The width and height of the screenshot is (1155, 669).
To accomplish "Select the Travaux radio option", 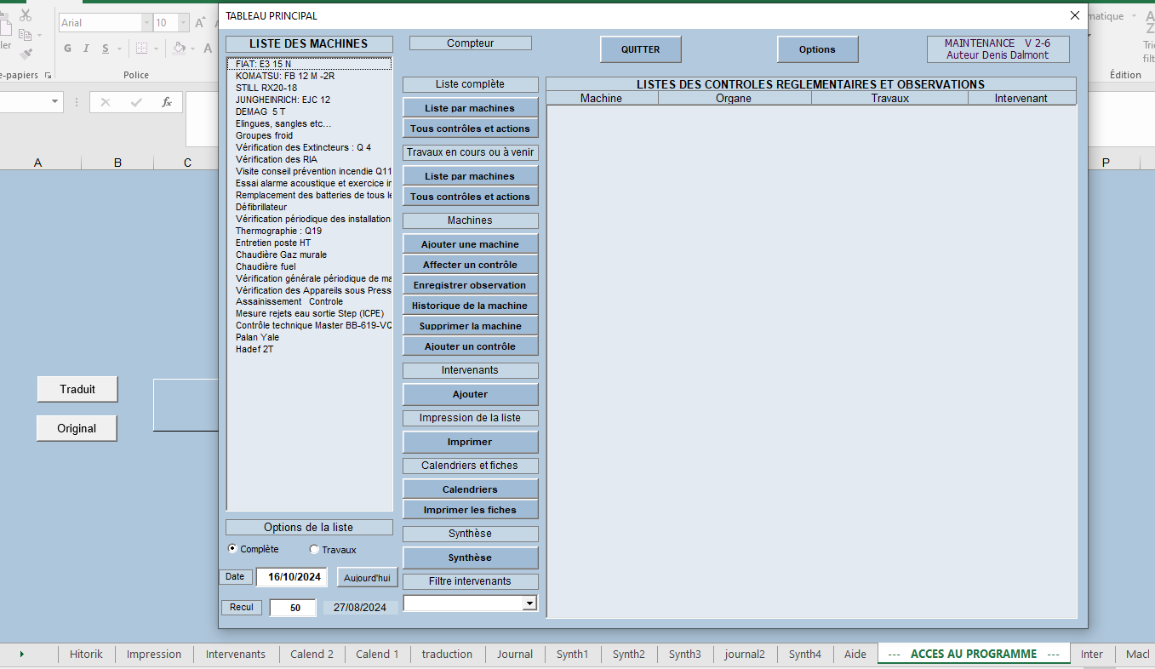I will [333, 550].
